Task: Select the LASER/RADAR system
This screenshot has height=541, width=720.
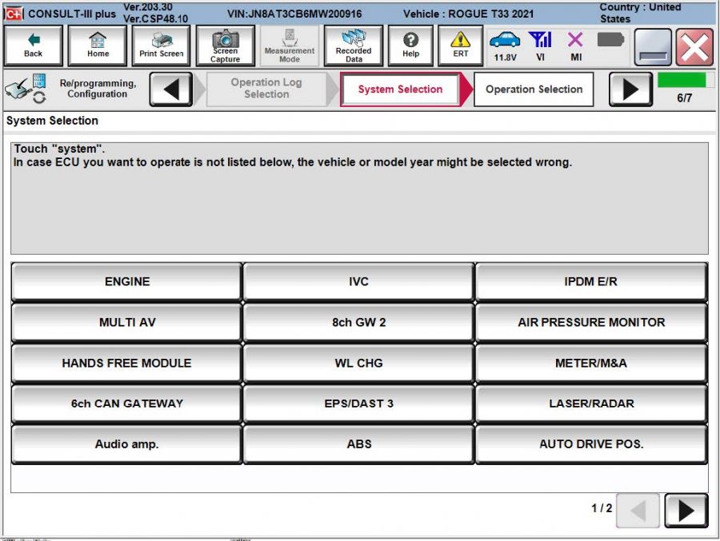Action: coord(590,403)
